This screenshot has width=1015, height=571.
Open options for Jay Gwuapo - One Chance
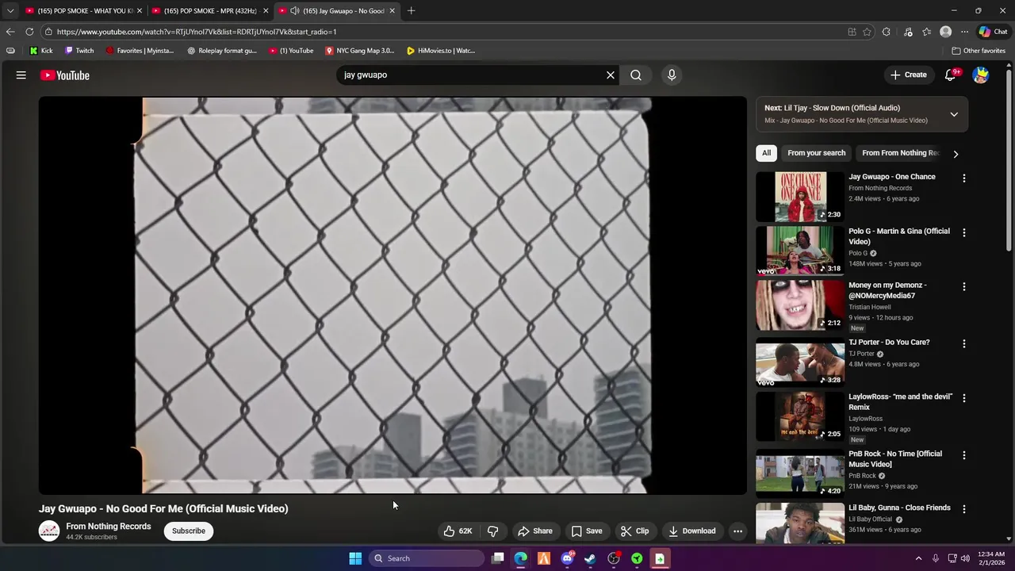pyautogui.click(x=964, y=178)
